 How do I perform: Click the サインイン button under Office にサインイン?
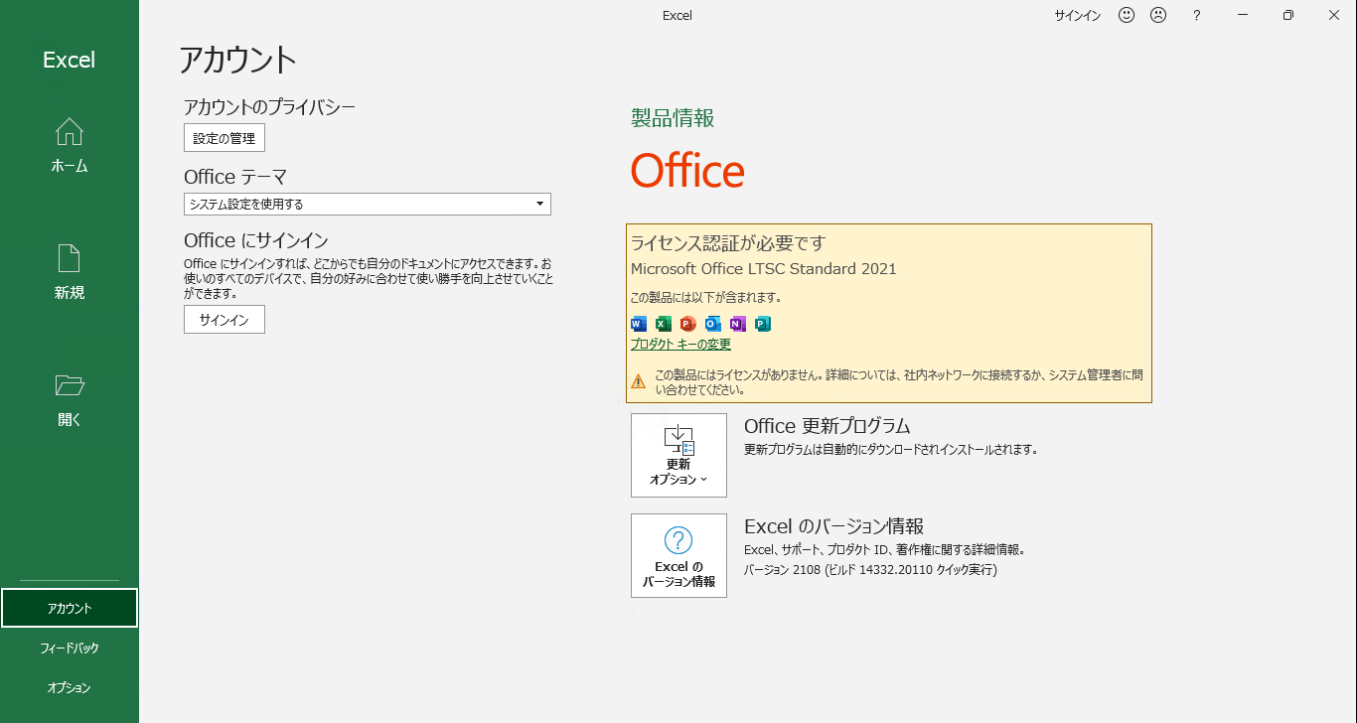point(225,320)
